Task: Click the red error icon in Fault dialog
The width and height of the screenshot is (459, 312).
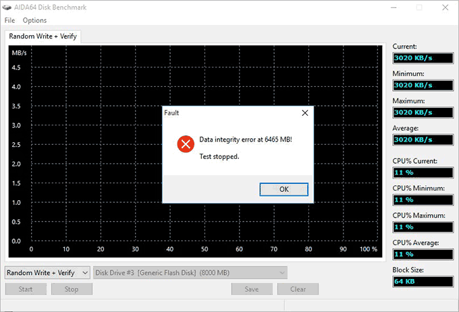Action: [x=185, y=144]
